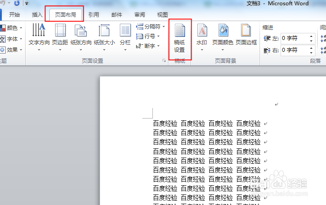Select the 纸张大小 paper size icon
The height and width of the screenshot is (205, 326).
click(x=104, y=30)
